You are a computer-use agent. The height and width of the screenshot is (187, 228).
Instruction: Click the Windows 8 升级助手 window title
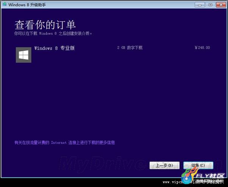[x=27, y=5]
